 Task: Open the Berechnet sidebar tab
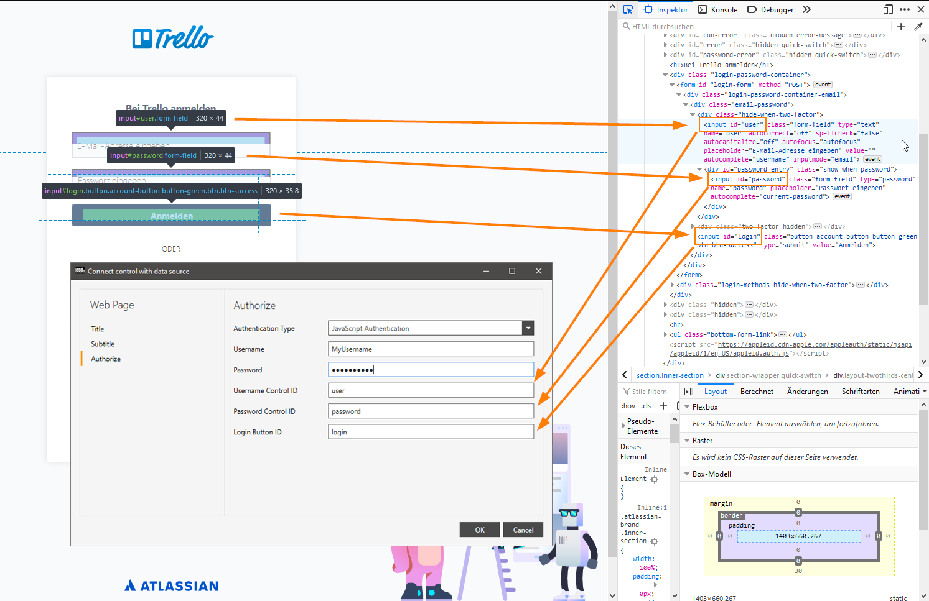coord(757,392)
